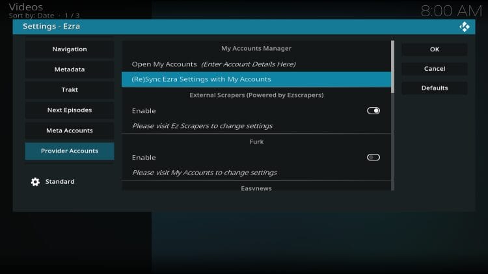
Task: Click the 'Furk' section heading
Action: tap(256, 142)
